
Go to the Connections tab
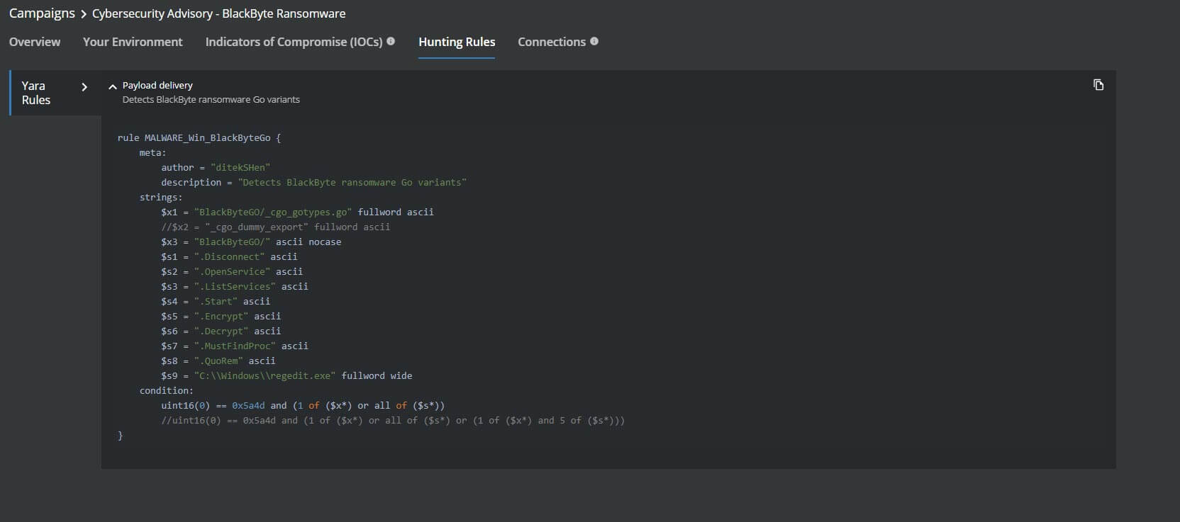point(552,42)
